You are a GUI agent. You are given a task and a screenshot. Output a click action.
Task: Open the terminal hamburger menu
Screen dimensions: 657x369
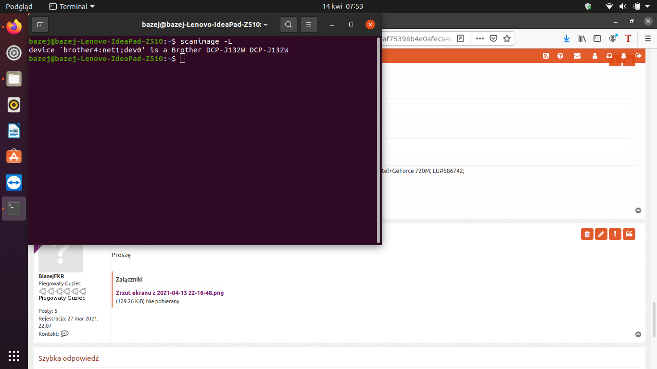[309, 25]
